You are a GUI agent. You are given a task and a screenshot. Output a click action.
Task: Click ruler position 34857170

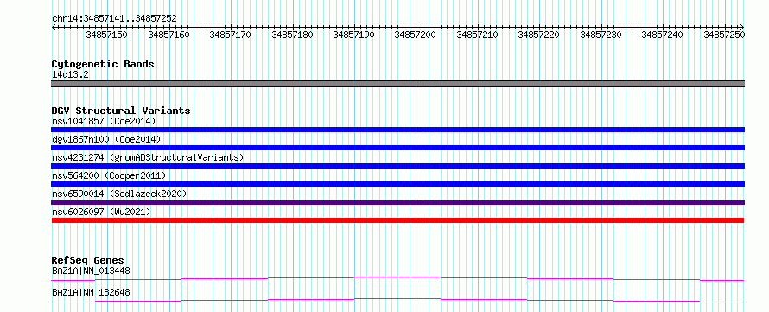click(230, 35)
